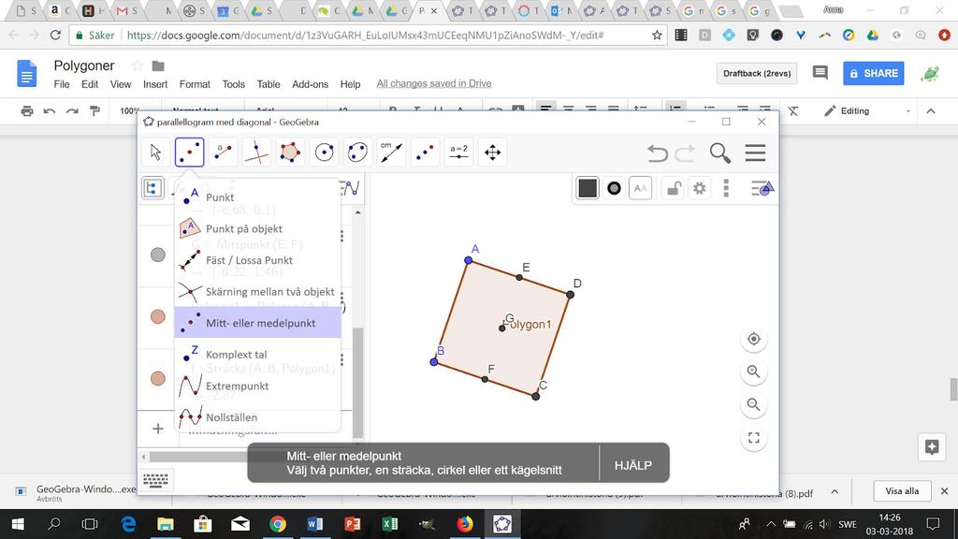Select the Slider a=2 tools icon
This screenshot has width=958, height=539.
[x=458, y=153]
